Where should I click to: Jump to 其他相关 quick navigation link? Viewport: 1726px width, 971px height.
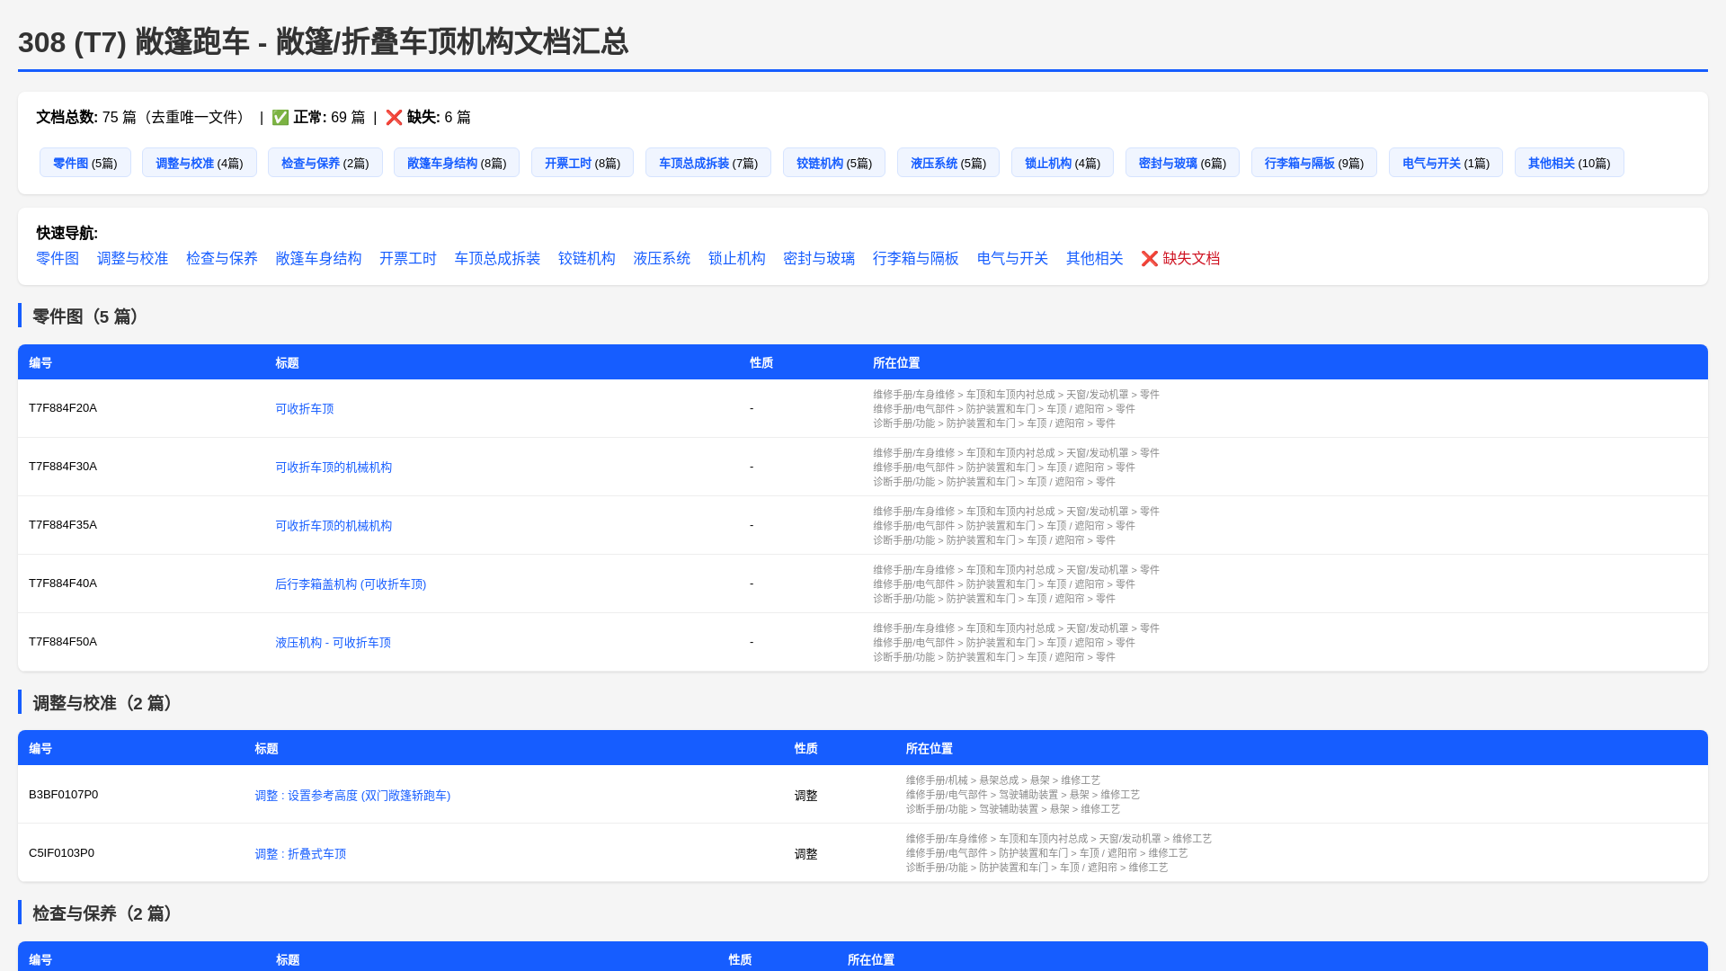(1095, 259)
